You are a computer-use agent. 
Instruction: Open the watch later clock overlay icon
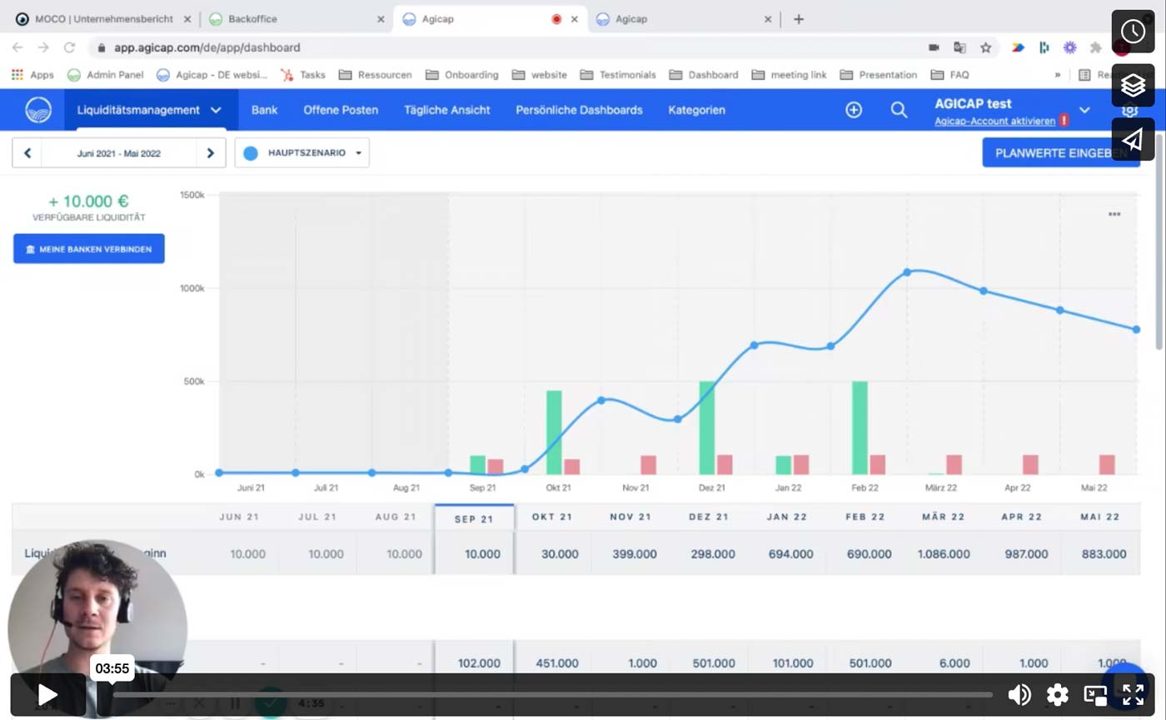pyautogui.click(x=1133, y=32)
